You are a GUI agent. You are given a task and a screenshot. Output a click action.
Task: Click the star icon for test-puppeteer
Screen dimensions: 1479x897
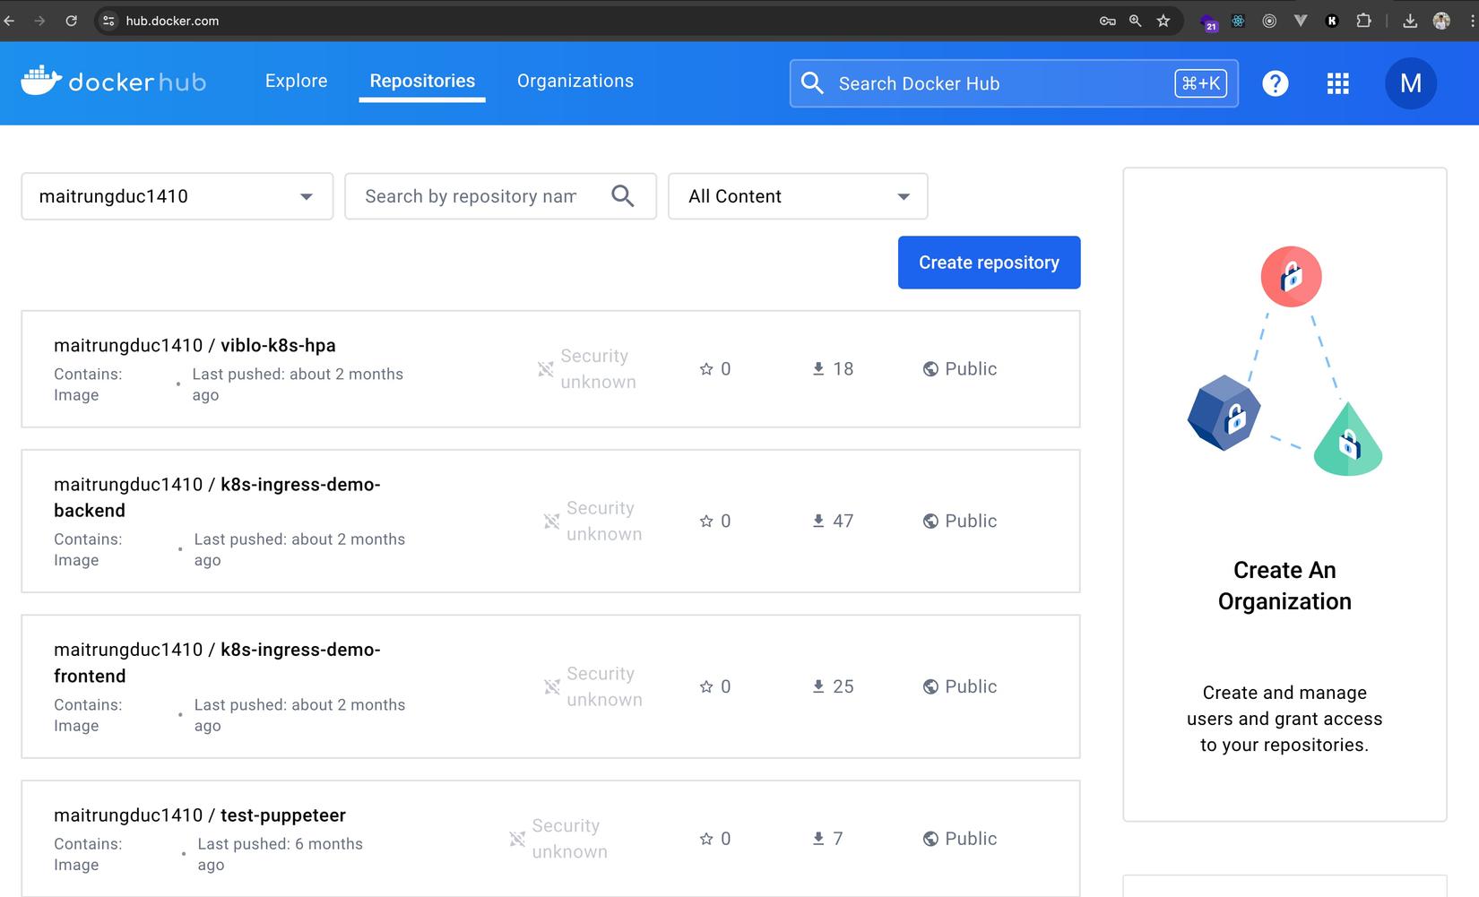point(706,839)
